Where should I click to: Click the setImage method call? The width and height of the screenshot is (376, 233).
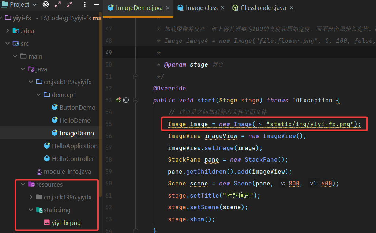(x=219, y=148)
